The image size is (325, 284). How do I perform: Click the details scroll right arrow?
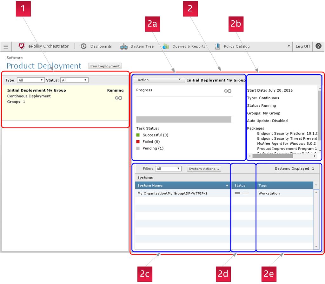[315, 156]
